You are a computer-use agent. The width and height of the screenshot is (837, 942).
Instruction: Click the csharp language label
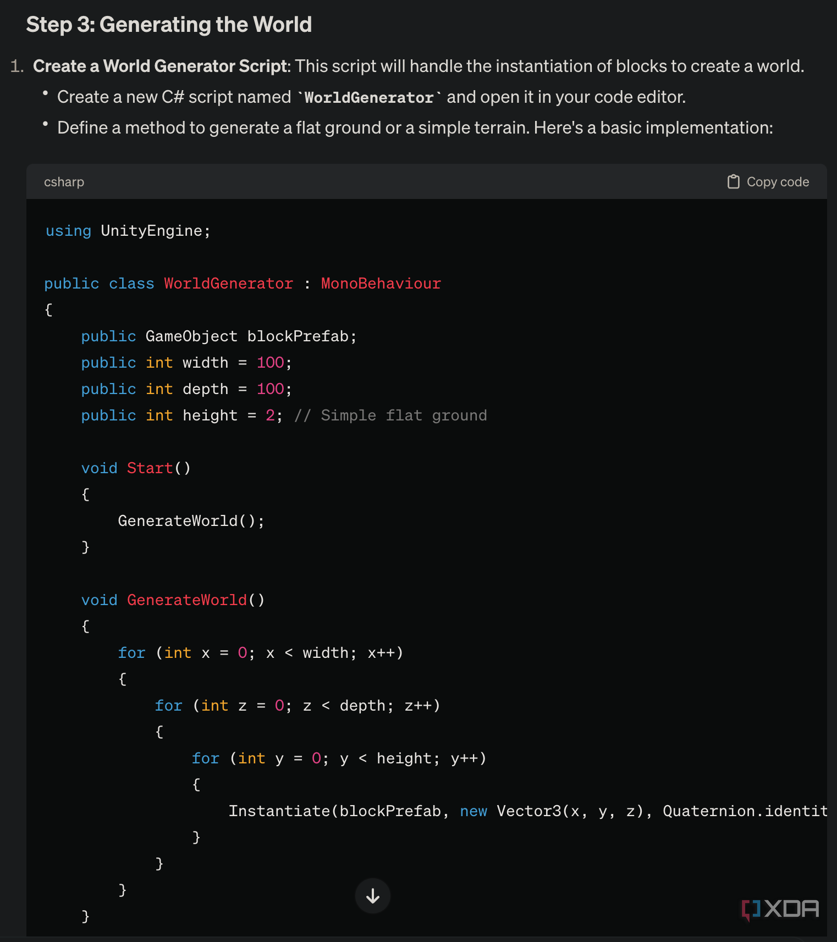click(64, 182)
